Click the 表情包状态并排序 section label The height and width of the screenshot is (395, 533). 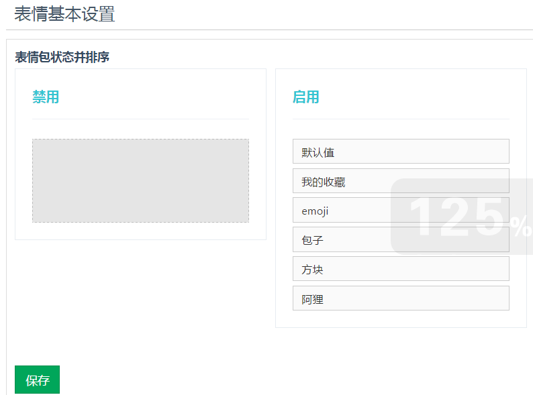point(62,57)
